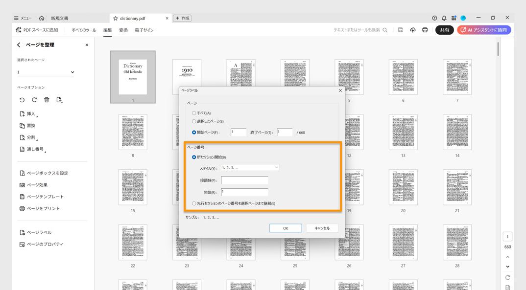This screenshot has width=526, height=290.
Task: Open the スタイル(Y) dropdown
Action: [250, 167]
